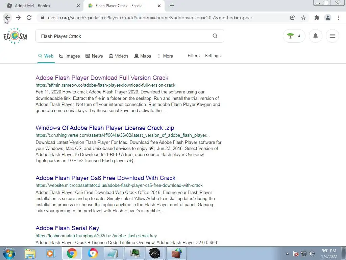Open the Adobe Flash Serial Key result

67,228
